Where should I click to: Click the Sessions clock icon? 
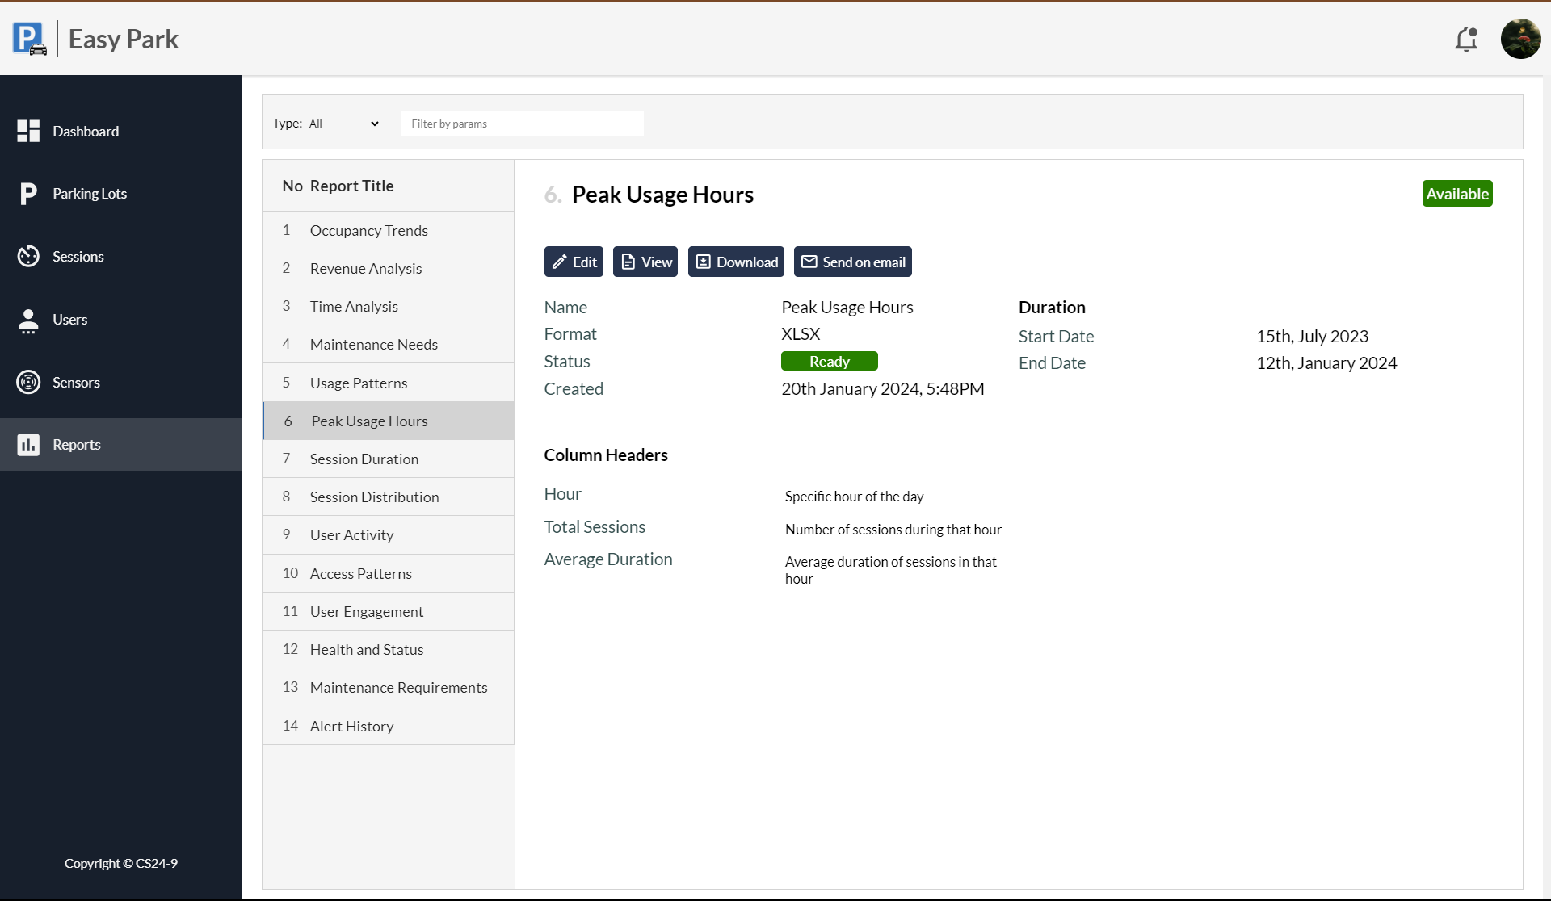pyautogui.click(x=28, y=256)
